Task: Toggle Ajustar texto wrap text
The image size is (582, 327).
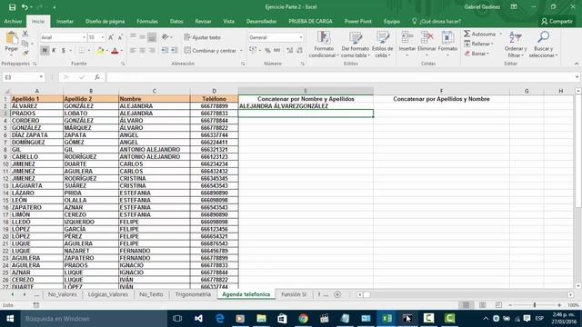Action: (202, 37)
